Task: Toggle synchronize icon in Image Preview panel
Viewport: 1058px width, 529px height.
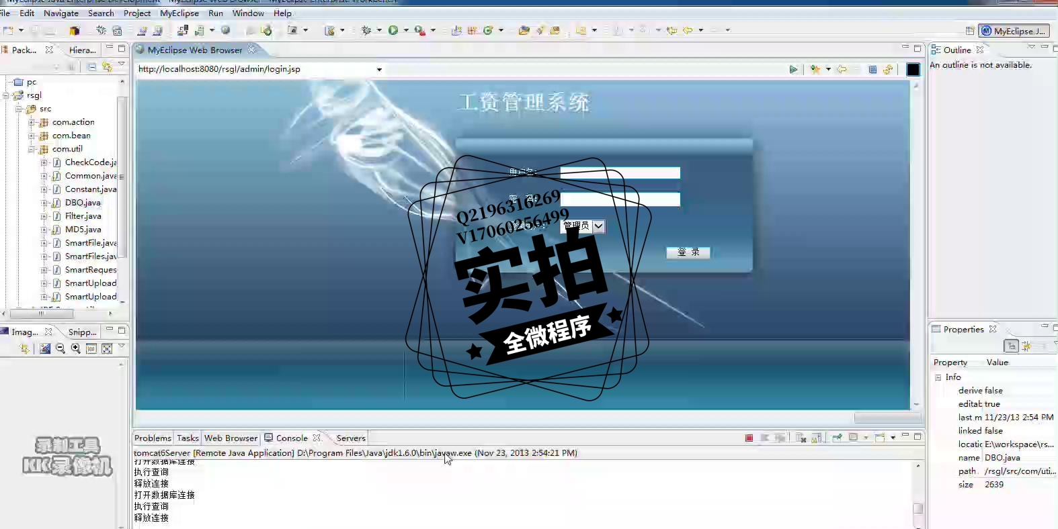Action: [x=25, y=348]
